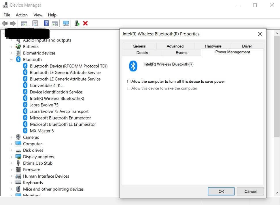Switch to the Details tab
This screenshot has height=205, width=280.
(142, 53)
